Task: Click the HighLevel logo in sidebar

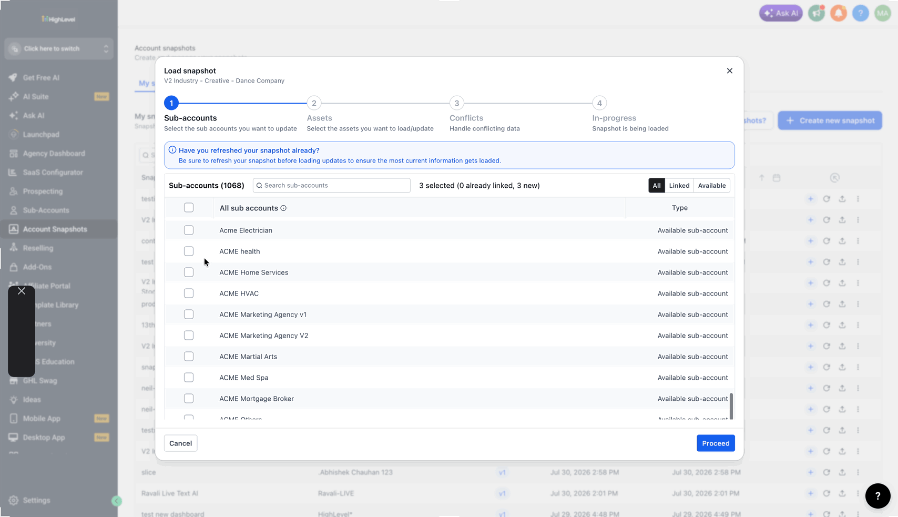Action: (x=58, y=19)
